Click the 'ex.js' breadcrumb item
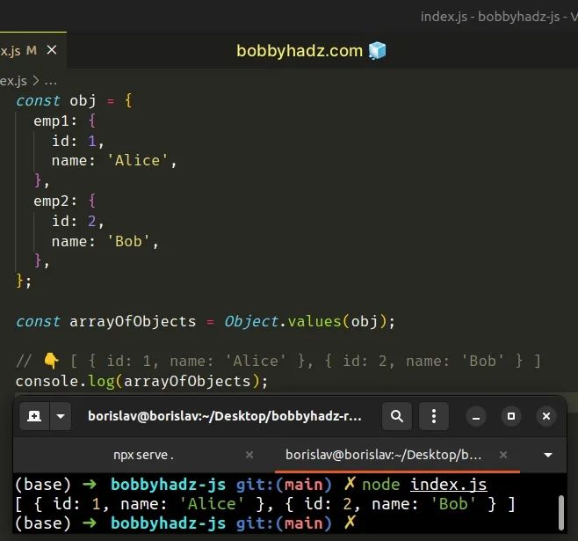578x541 pixels. 13,81
